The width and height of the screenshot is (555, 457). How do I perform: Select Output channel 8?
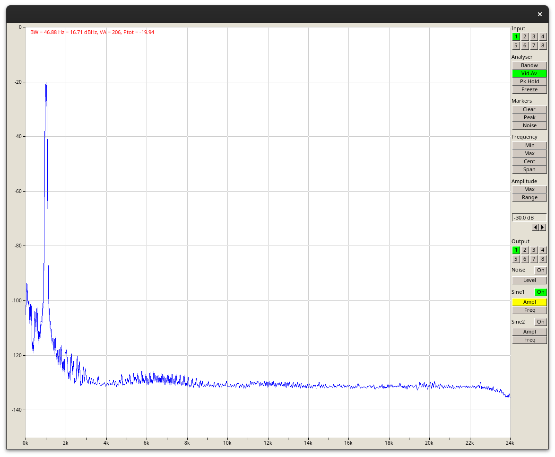(x=543, y=259)
